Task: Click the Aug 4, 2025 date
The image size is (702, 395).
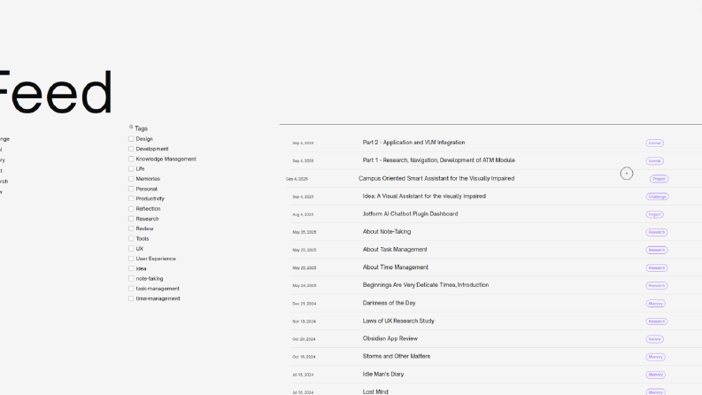Action: click(x=303, y=214)
